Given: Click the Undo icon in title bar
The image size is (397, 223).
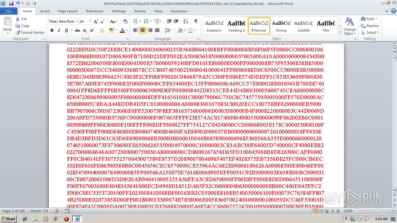Looking at the screenshot, I should click(18, 3).
